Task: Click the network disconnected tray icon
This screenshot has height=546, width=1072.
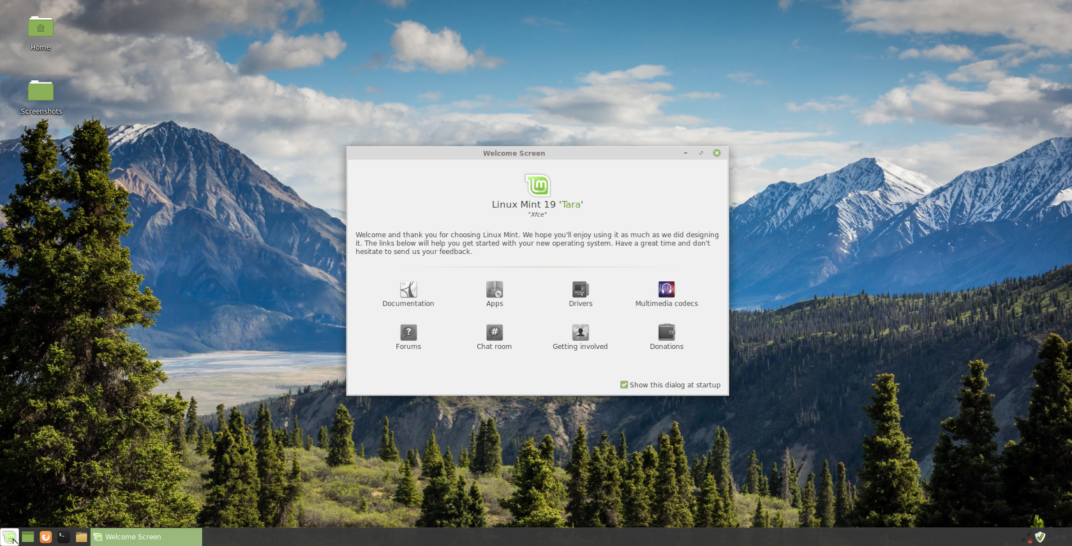Action: pyautogui.click(x=1027, y=537)
